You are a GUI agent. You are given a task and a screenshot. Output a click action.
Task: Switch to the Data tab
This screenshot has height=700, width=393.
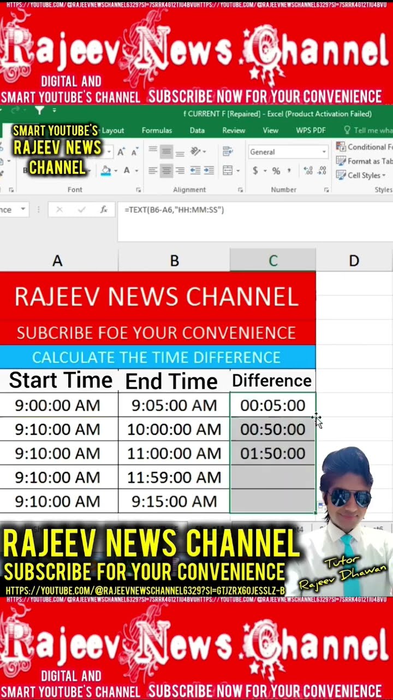pyautogui.click(x=197, y=130)
